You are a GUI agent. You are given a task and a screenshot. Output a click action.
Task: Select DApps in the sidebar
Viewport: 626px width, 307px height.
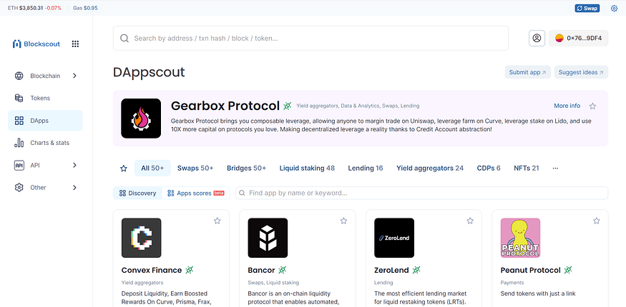45,121
